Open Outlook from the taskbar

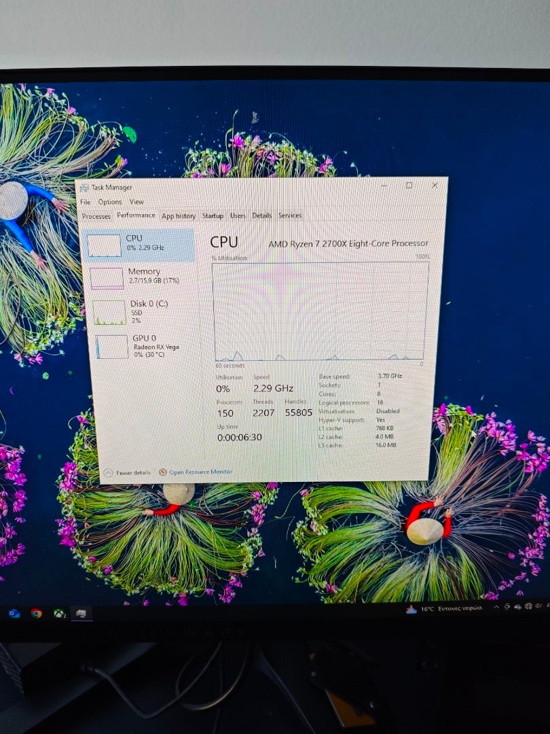pyautogui.click(x=14, y=613)
